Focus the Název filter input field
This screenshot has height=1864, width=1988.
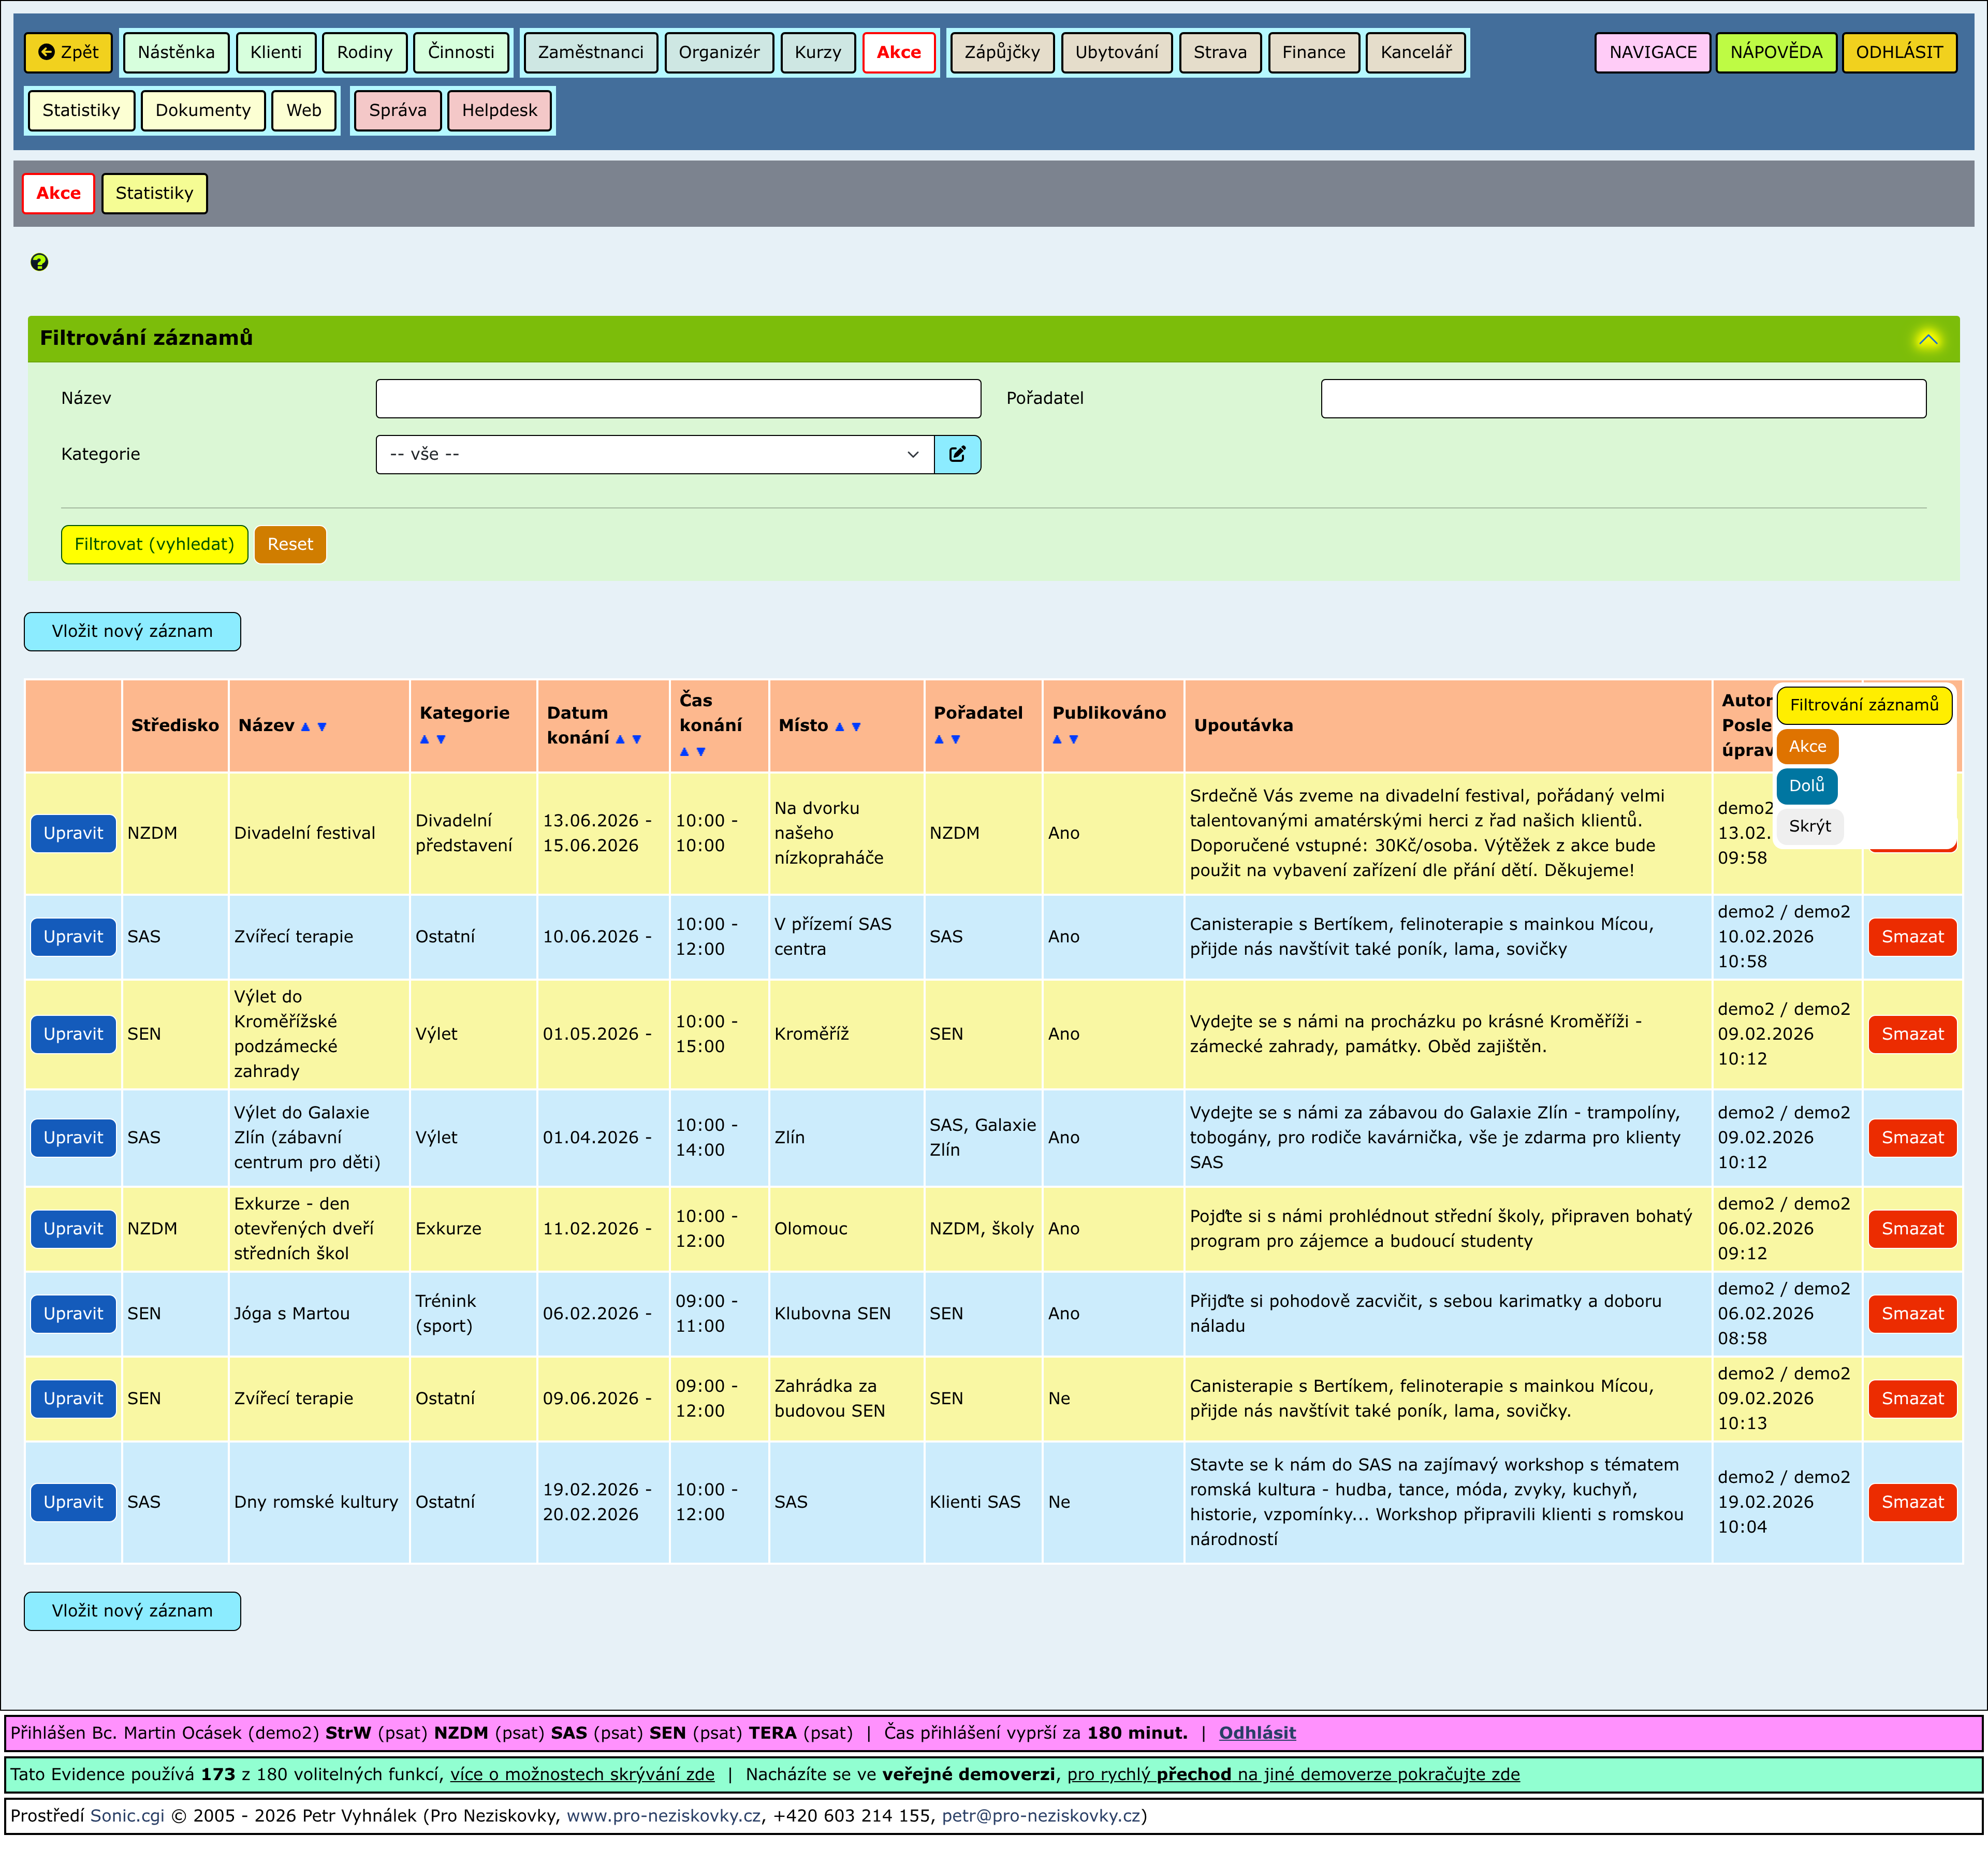pos(678,398)
